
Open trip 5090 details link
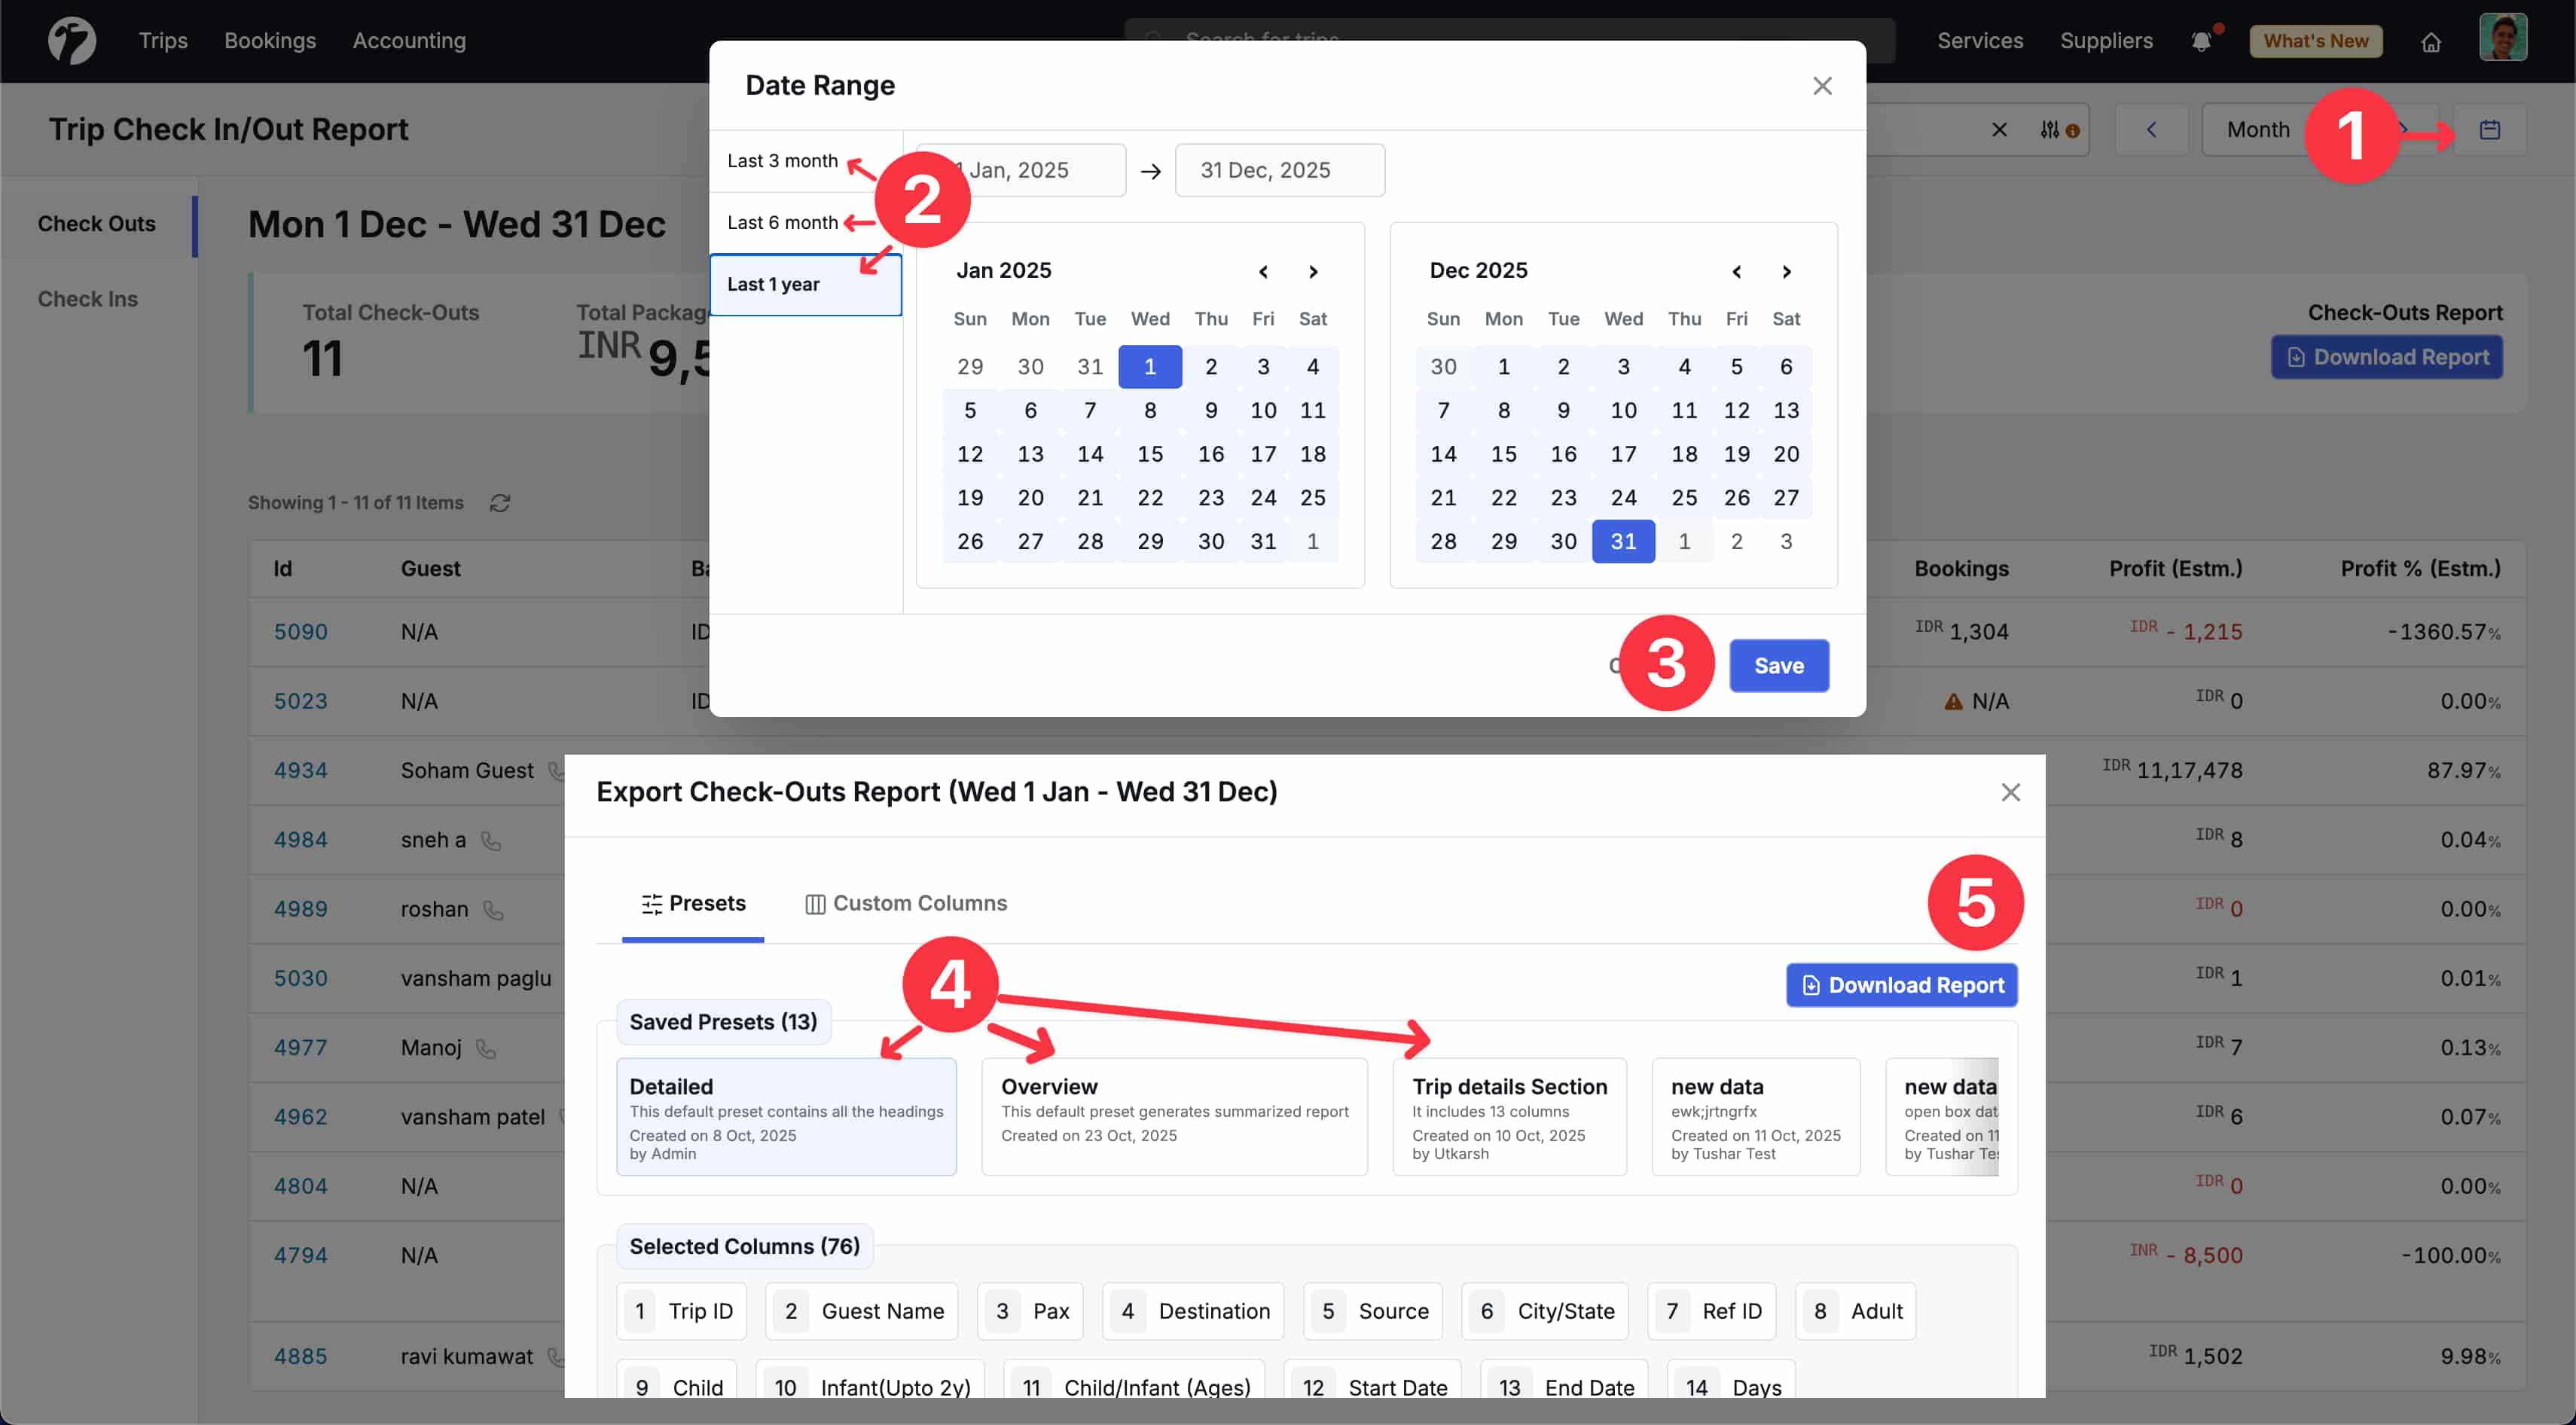point(300,631)
